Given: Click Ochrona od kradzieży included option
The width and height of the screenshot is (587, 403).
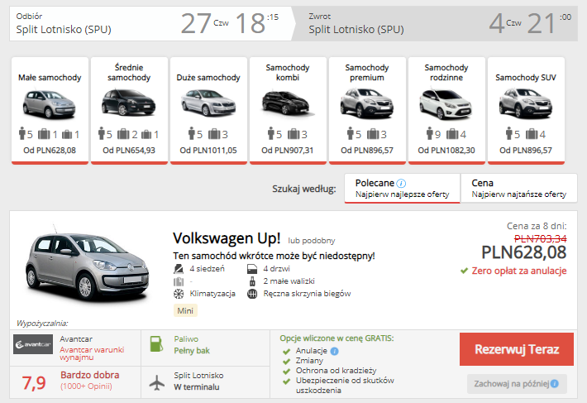Looking at the screenshot, I should tap(336, 371).
